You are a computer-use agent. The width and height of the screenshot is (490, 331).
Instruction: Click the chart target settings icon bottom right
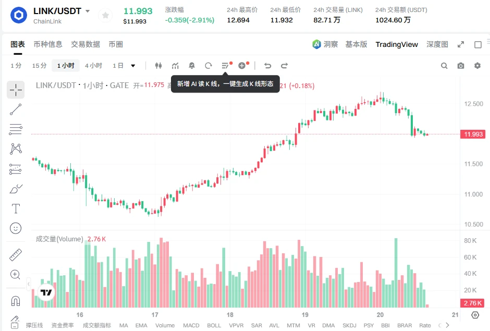click(x=475, y=315)
